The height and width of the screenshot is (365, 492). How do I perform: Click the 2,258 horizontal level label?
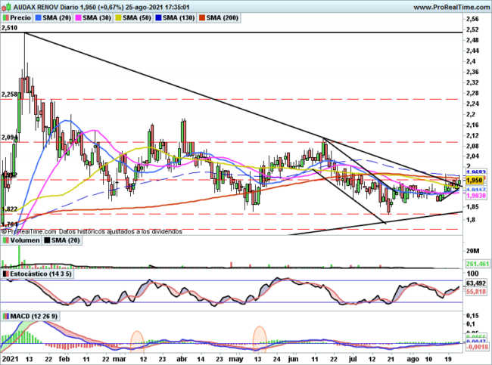9,94
